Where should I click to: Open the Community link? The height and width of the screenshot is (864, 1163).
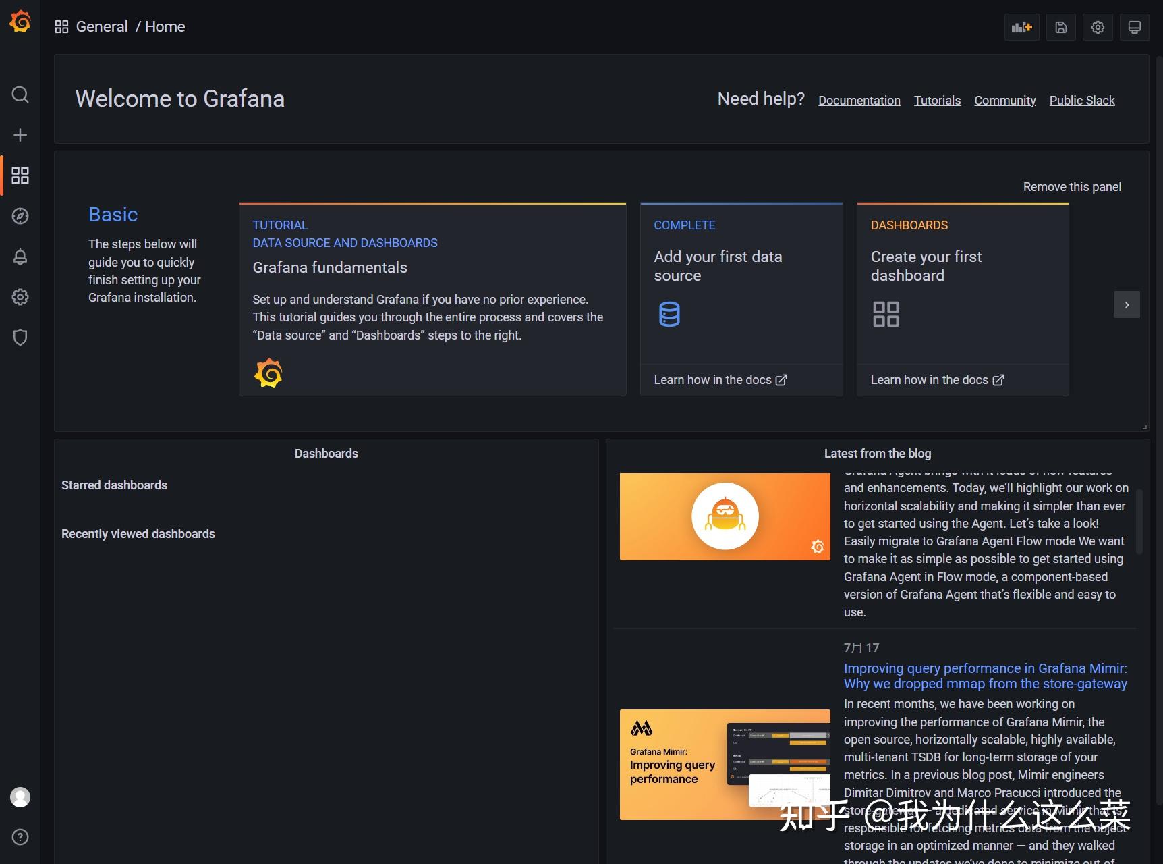pos(1005,100)
